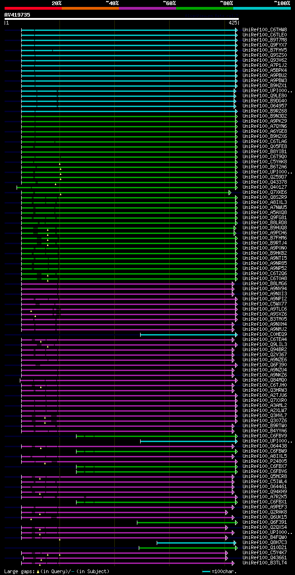Click label UniRef100_B3TLT4
Image resolution: width=295 pixels, height=575 pixels.
coord(265,563)
